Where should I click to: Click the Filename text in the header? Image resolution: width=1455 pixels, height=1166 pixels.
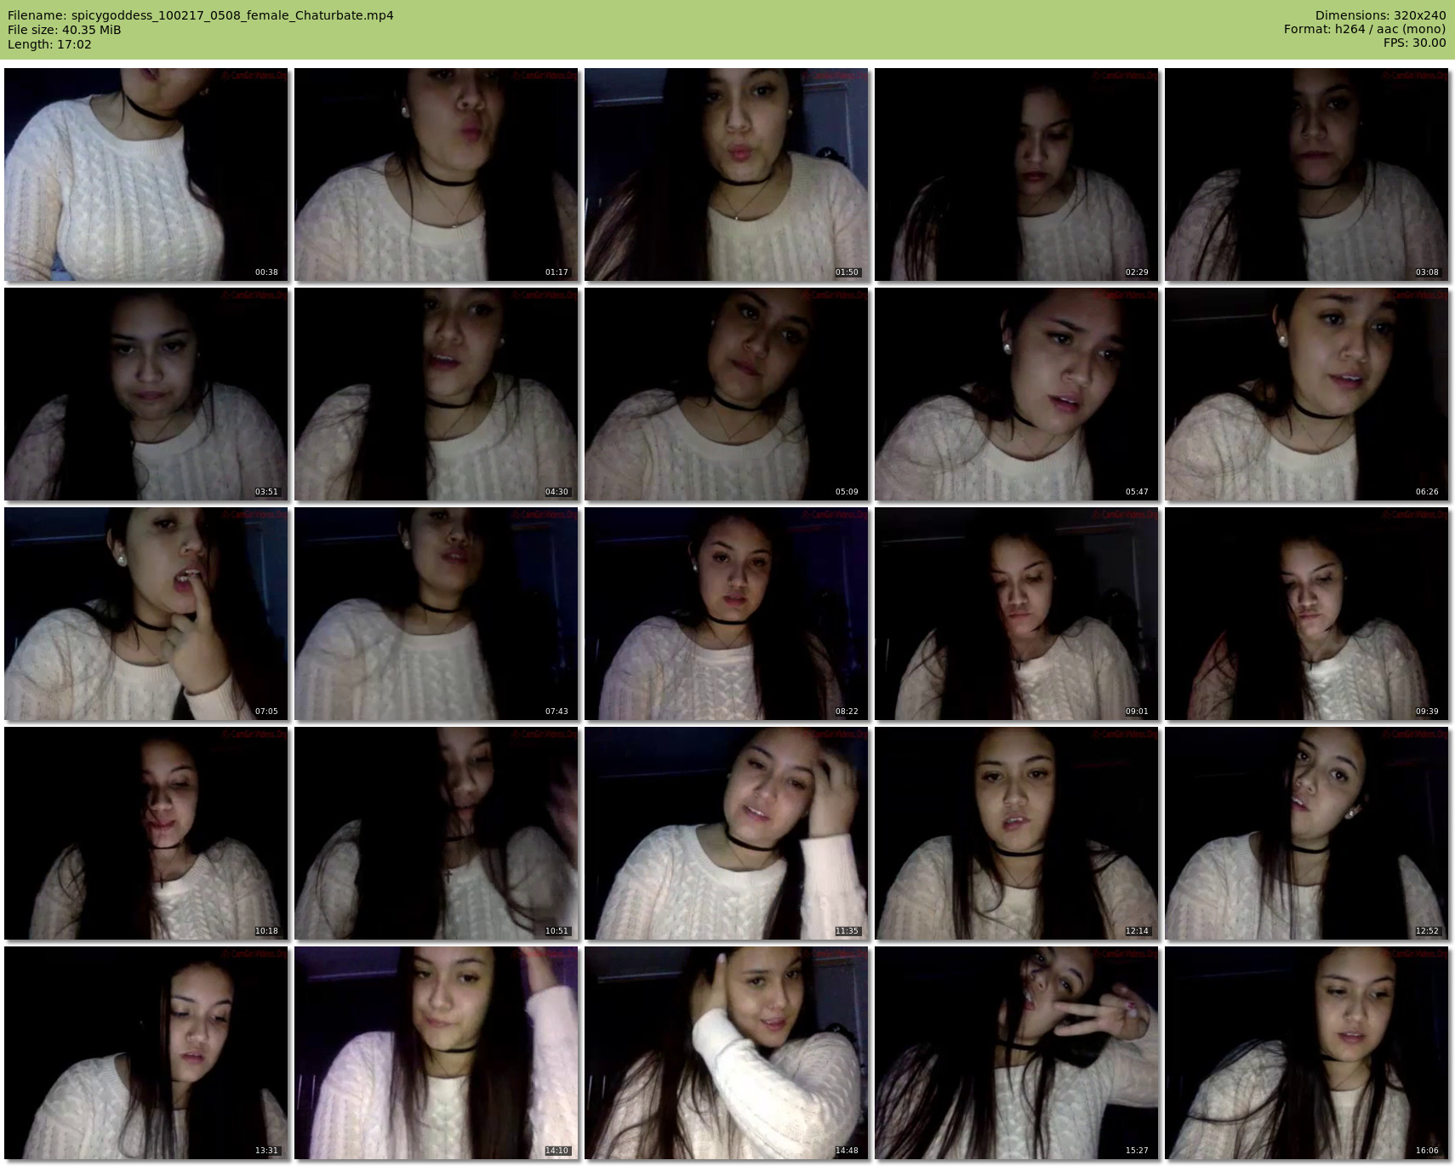pyautogui.click(x=201, y=15)
